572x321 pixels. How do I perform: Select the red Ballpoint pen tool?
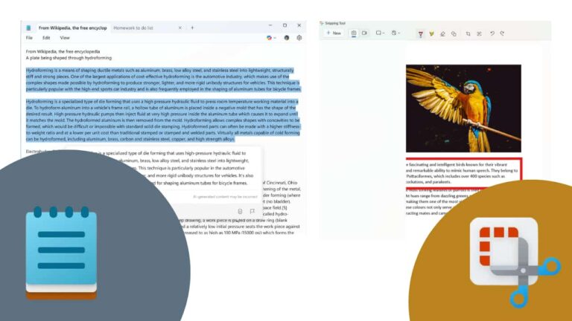click(421, 33)
